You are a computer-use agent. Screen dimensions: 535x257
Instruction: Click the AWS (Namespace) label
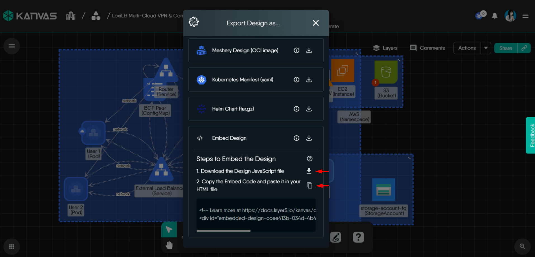(354, 117)
